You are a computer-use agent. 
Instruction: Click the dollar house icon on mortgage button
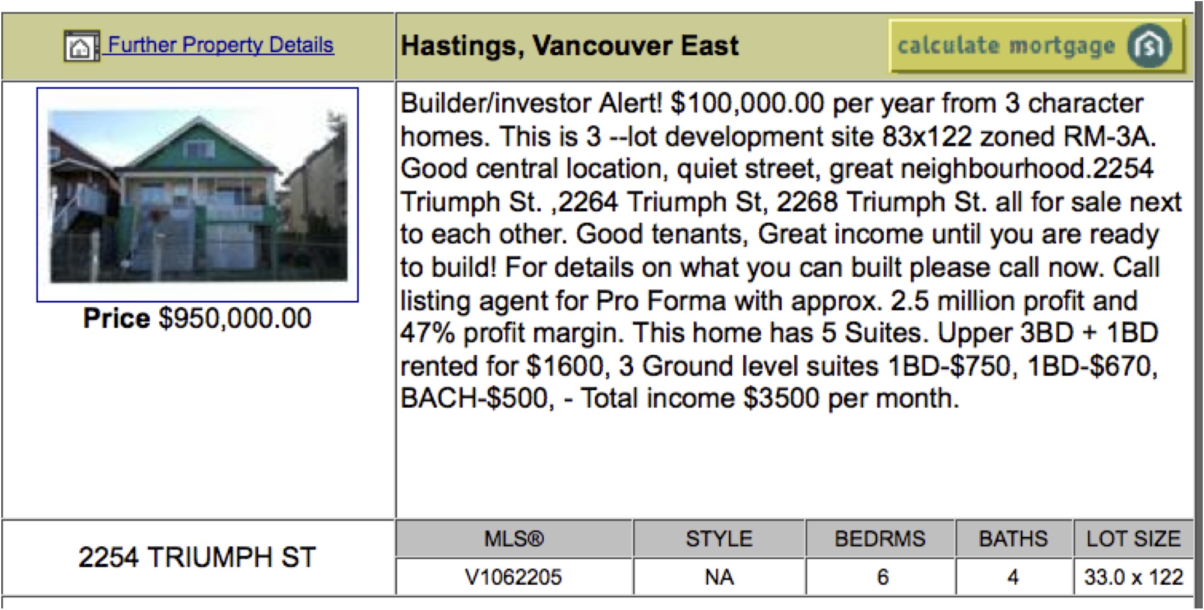[1149, 46]
